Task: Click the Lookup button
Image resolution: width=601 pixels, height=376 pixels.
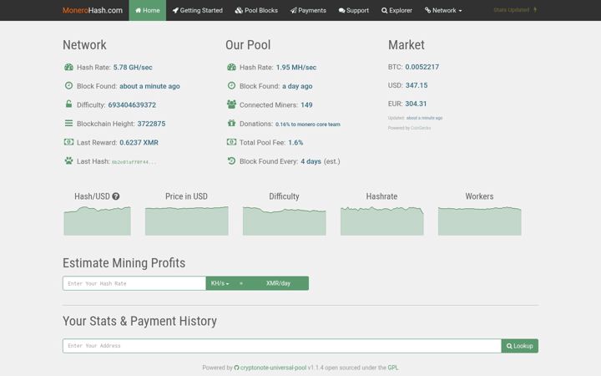Action: click(x=520, y=346)
